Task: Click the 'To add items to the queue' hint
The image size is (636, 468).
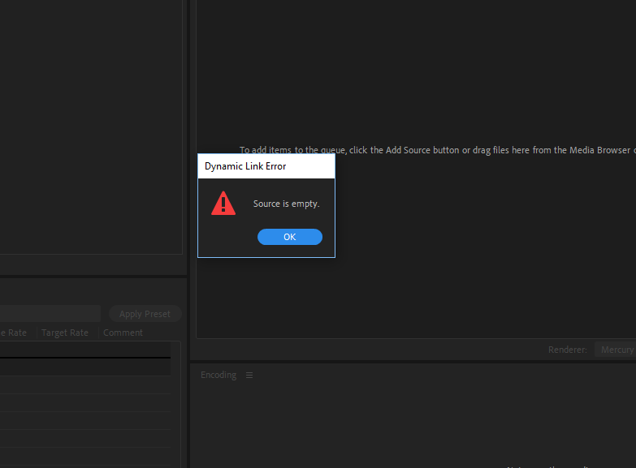Action: pos(437,150)
